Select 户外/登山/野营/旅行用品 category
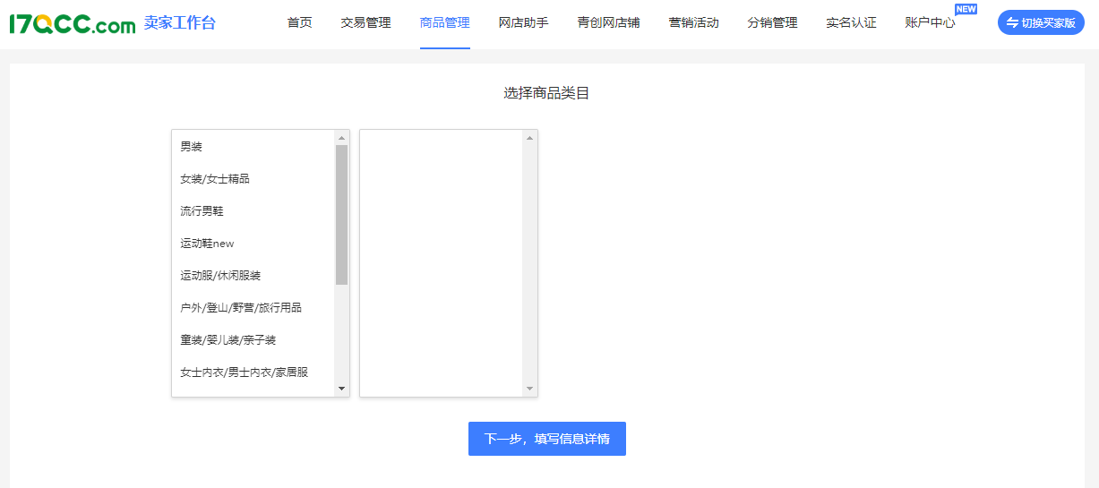 pyautogui.click(x=241, y=308)
